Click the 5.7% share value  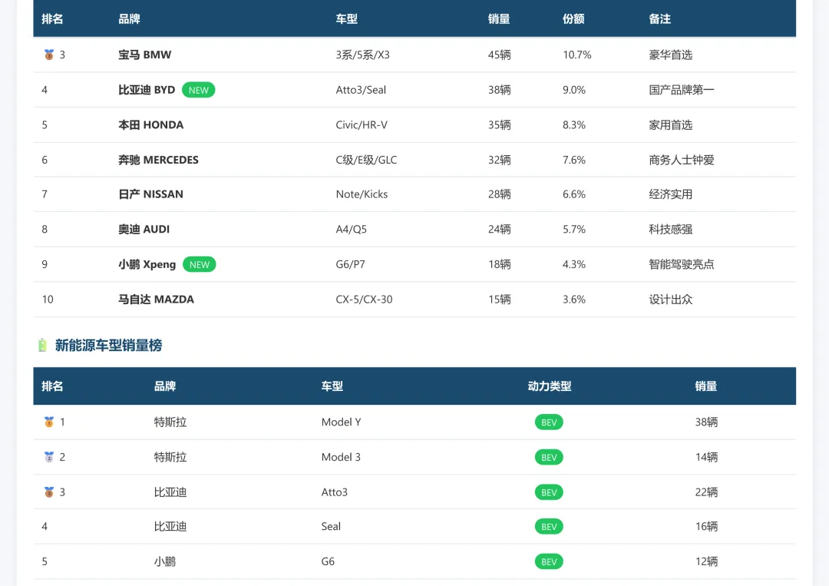tap(574, 229)
